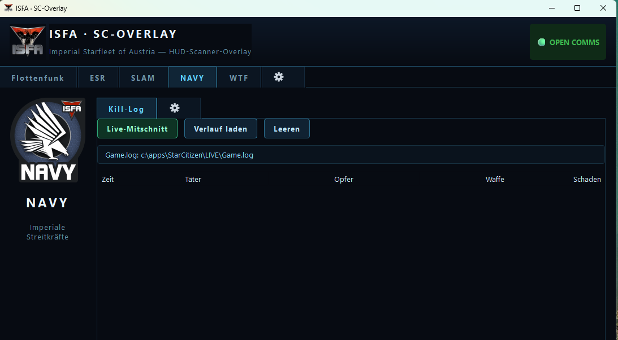Click the app icon in the title bar
The width and height of the screenshot is (618, 340).
tap(8, 8)
